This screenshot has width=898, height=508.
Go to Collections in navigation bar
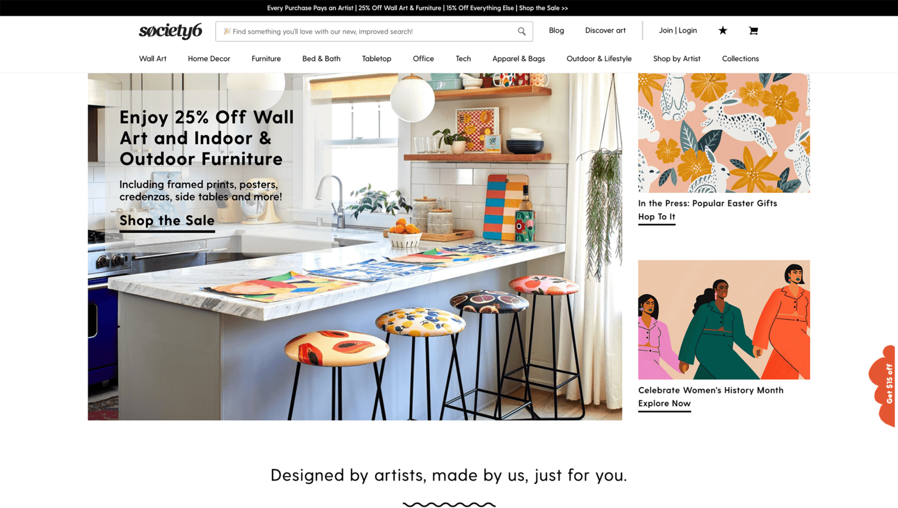point(740,58)
